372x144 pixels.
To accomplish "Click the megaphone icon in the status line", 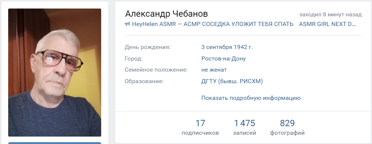I will tap(127, 24).
